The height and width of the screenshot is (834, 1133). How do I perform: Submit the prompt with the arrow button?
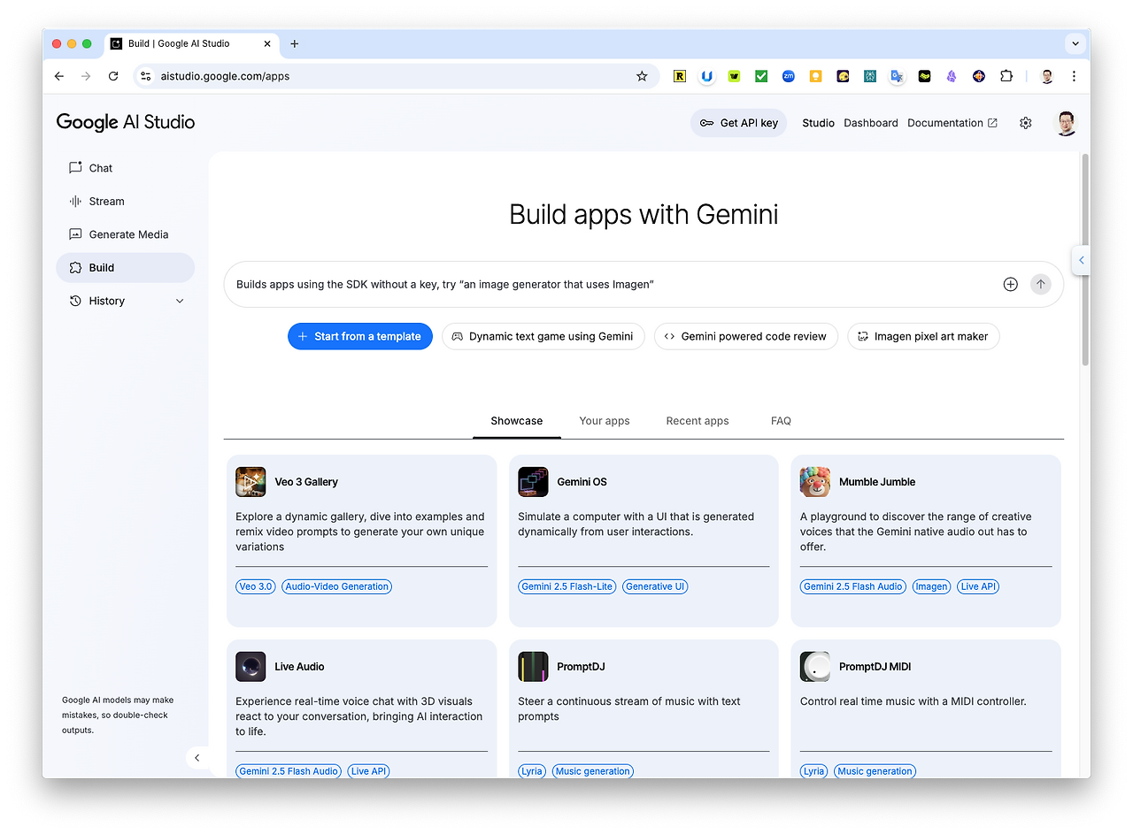[1041, 285]
